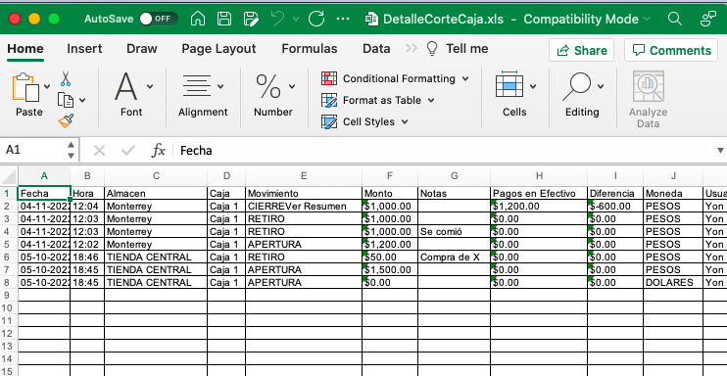Click the Share button
Image resolution: width=727 pixels, height=376 pixels.
click(x=581, y=50)
